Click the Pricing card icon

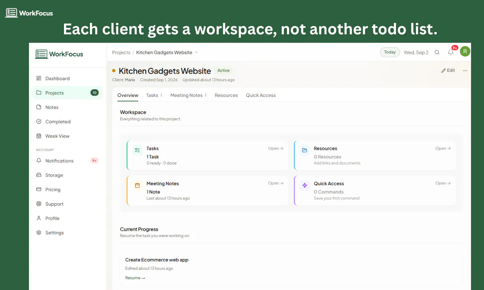point(38,190)
